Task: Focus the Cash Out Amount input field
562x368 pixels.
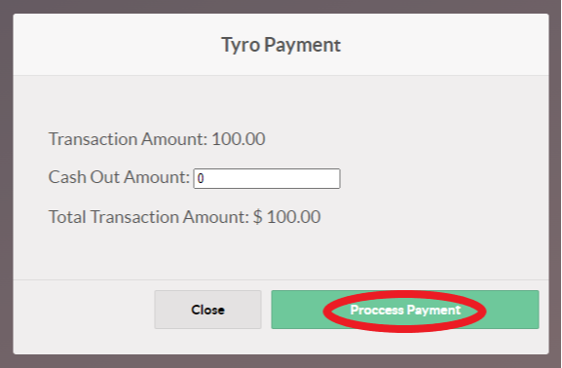Action: 267,178
